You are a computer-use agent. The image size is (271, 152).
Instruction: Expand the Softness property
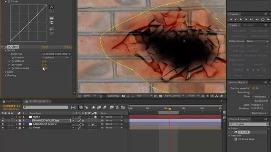(9, 61)
